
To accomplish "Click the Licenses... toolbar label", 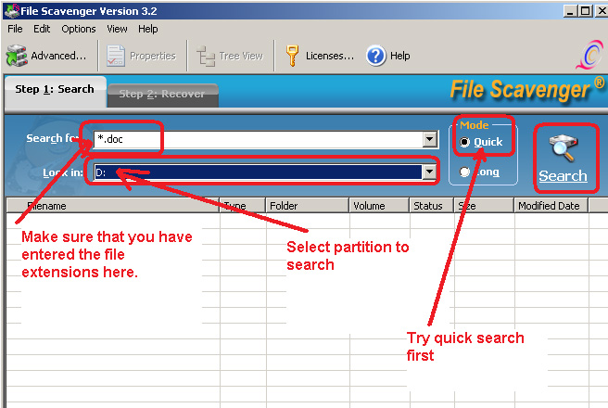I will (330, 56).
